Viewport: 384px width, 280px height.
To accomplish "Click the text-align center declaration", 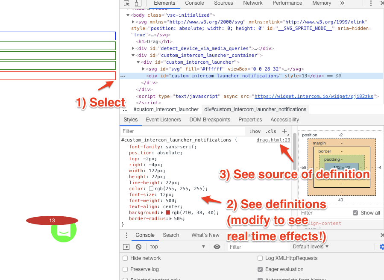I will coord(155,207).
